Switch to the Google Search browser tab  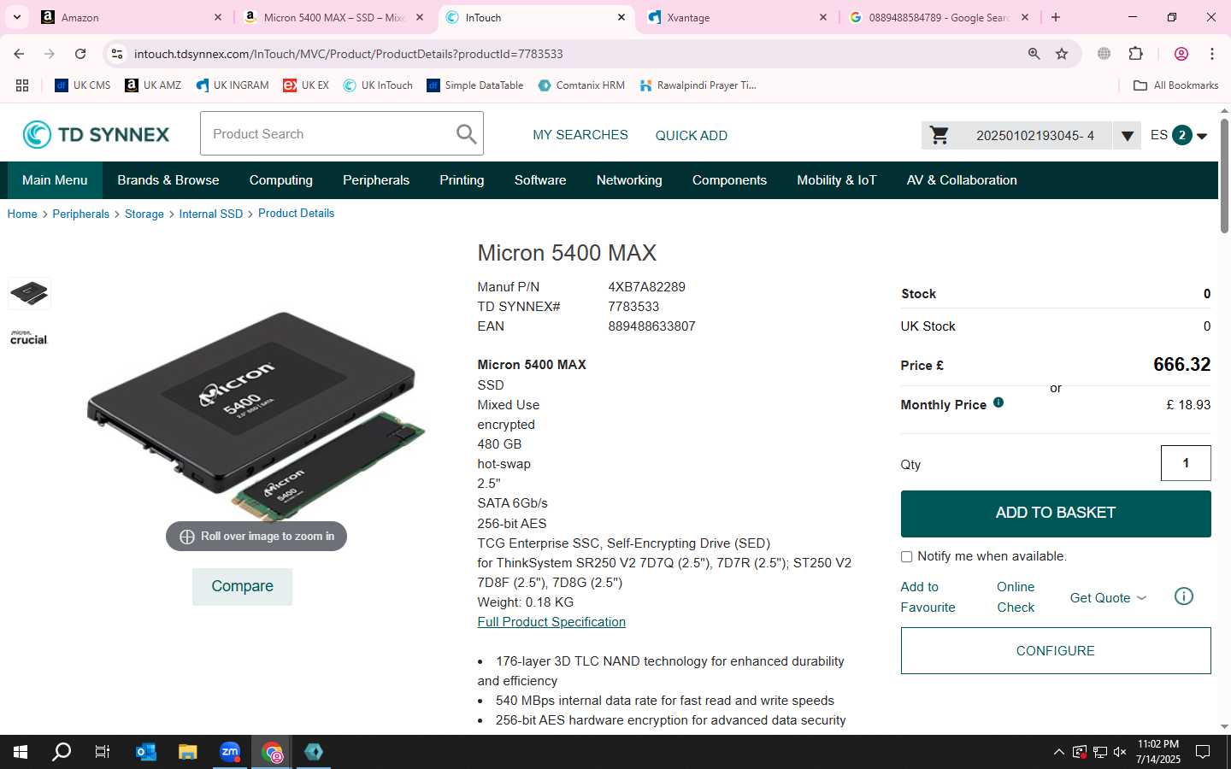coord(939,17)
